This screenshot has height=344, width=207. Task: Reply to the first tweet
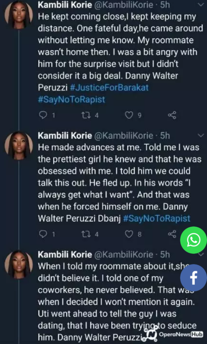pos(43,115)
